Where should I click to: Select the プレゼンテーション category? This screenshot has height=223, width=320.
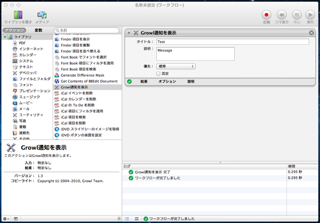pos(35,91)
